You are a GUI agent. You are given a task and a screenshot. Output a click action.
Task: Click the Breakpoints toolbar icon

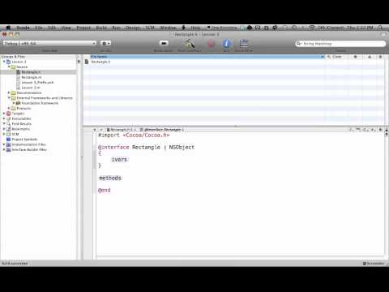tap(164, 43)
